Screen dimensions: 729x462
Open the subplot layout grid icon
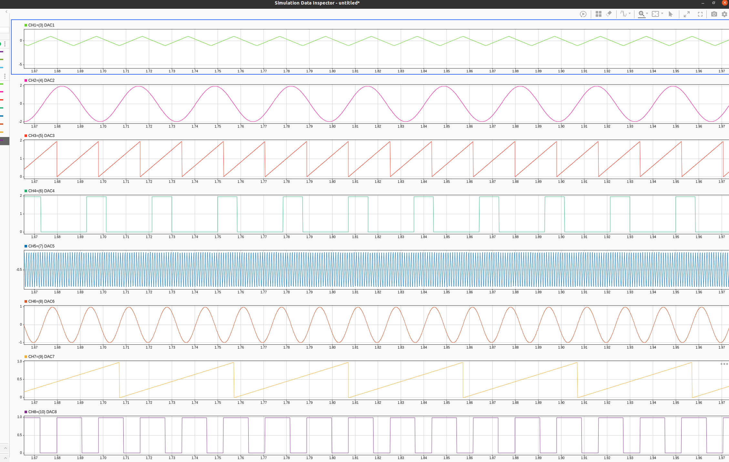click(598, 14)
